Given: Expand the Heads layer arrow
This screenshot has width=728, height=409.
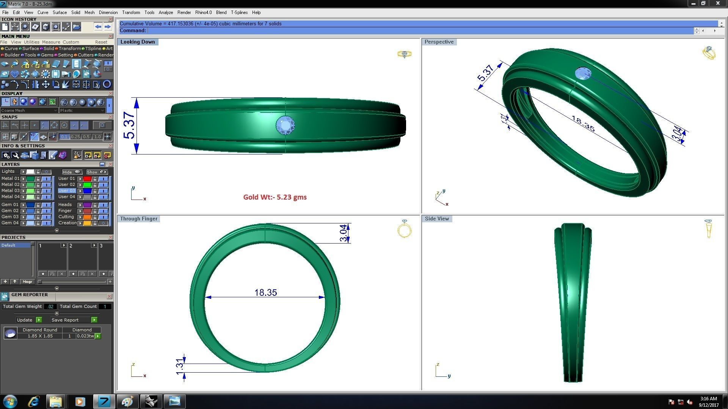Looking at the screenshot, I should [80, 205].
